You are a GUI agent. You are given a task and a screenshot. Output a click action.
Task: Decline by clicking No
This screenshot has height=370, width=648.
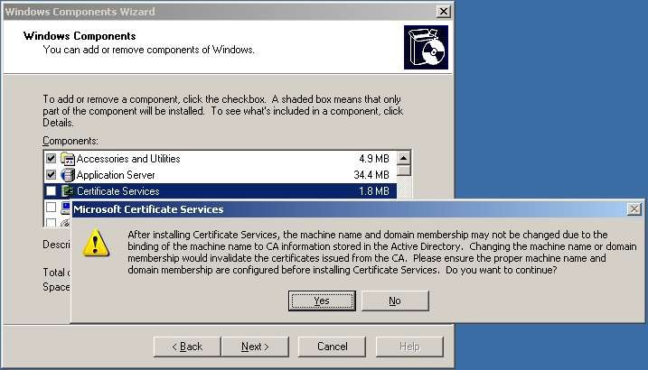395,301
